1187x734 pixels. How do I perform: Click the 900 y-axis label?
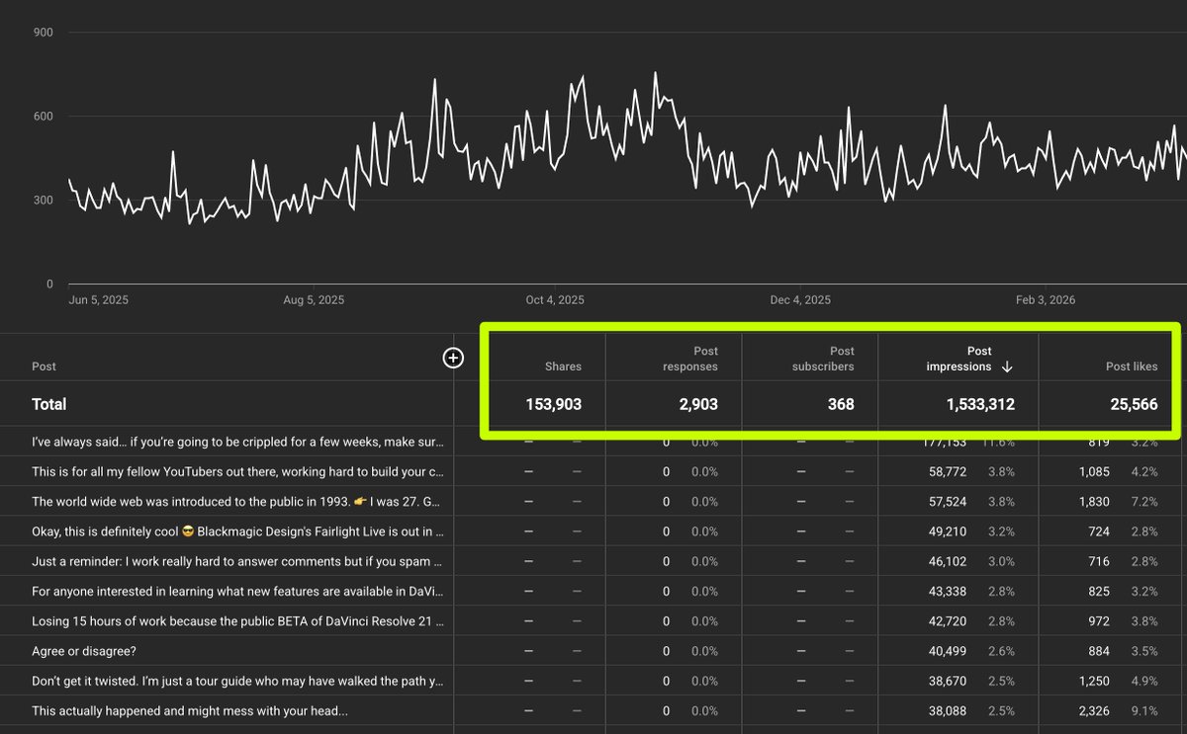44,33
